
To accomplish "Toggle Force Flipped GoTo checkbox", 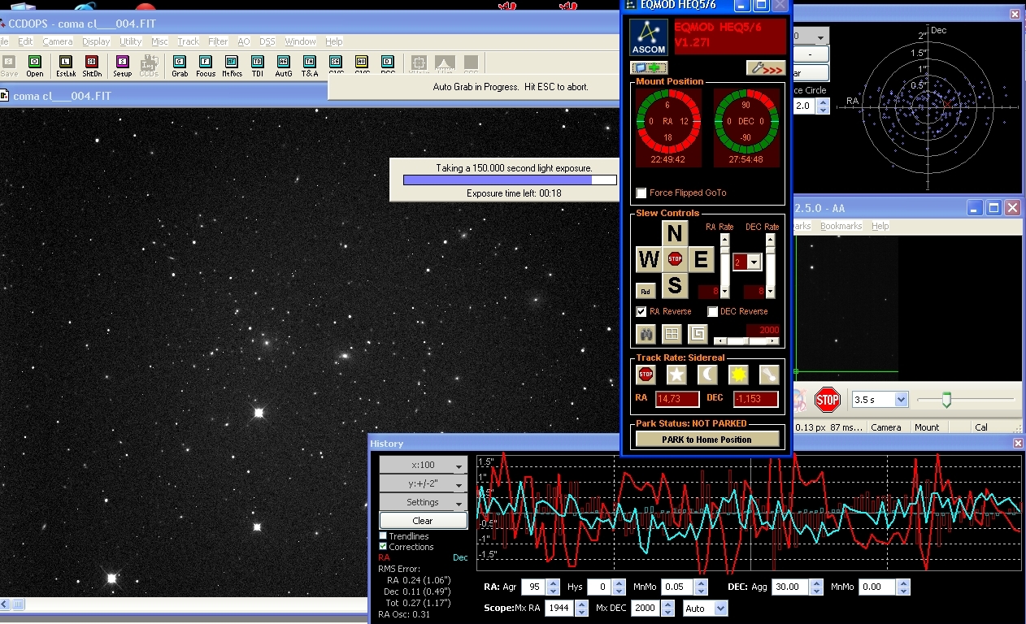I will coord(641,193).
